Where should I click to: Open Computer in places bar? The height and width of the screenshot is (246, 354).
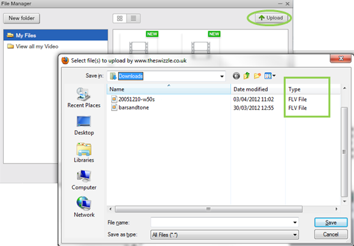tap(84, 180)
